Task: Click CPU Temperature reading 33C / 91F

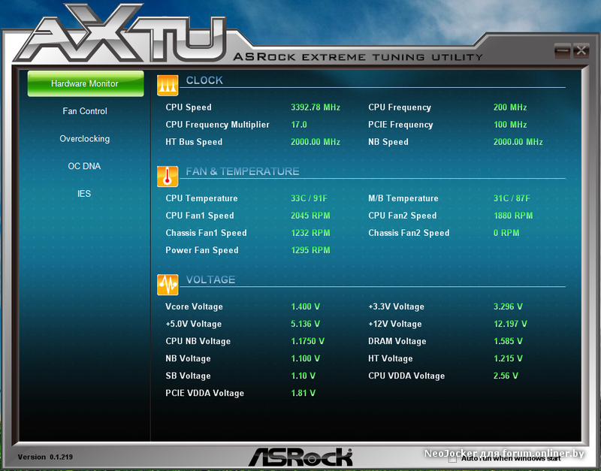Action: pyautogui.click(x=309, y=198)
